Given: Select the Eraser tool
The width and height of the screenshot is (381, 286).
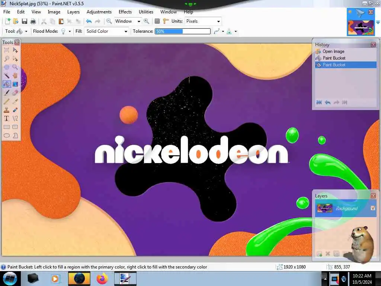Looking at the screenshot, I should [15, 93].
